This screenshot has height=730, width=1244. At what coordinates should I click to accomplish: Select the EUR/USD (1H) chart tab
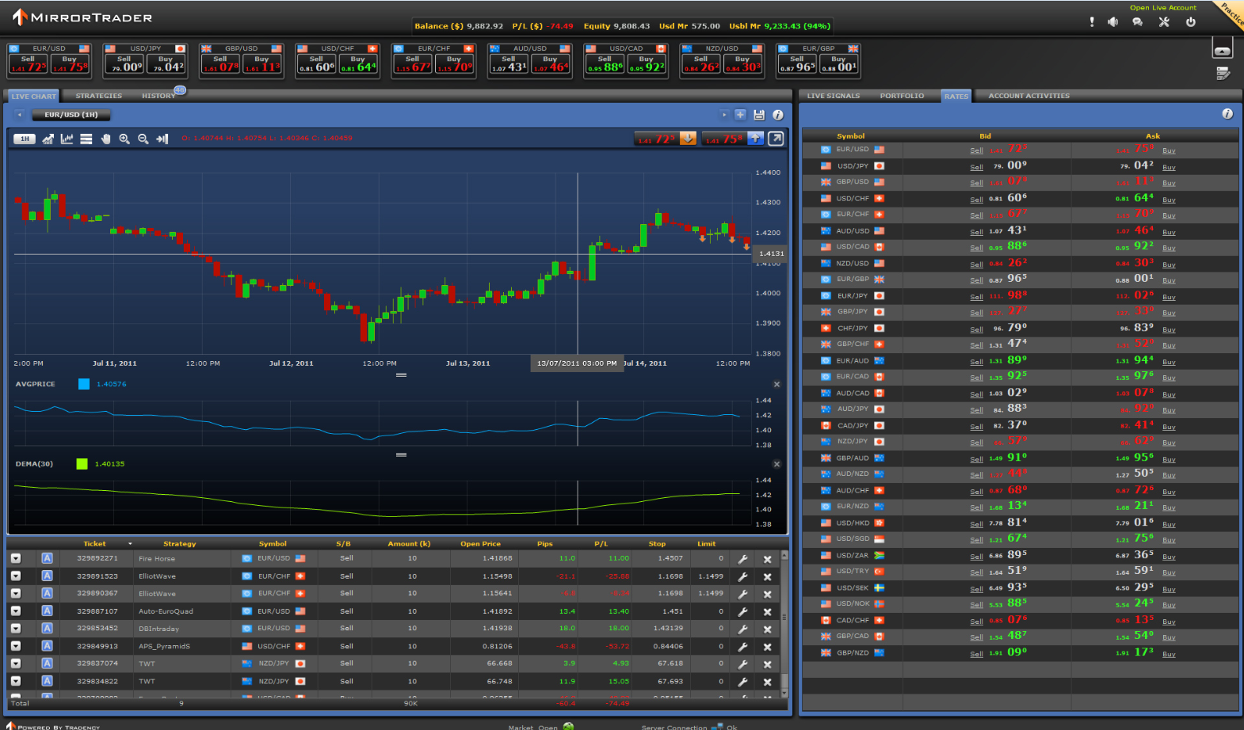point(71,115)
